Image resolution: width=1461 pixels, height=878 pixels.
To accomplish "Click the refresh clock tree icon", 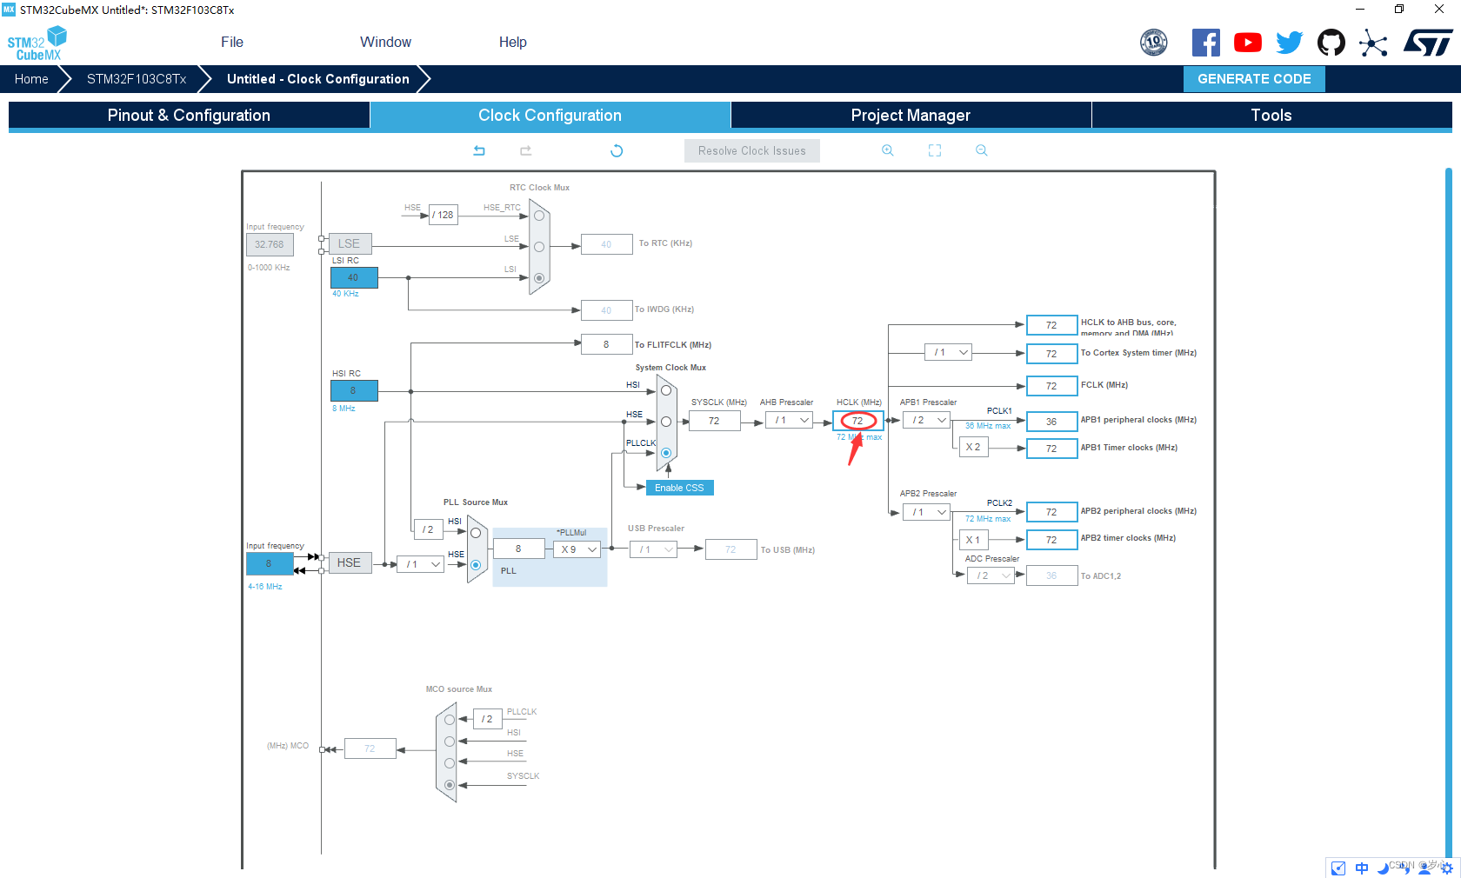I will click(617, 150).
